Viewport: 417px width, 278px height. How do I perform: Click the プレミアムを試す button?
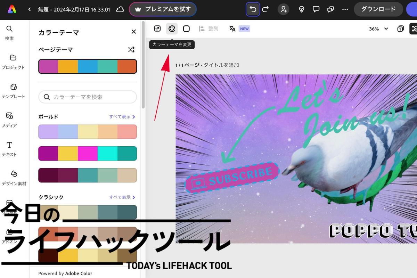point(163,9)
